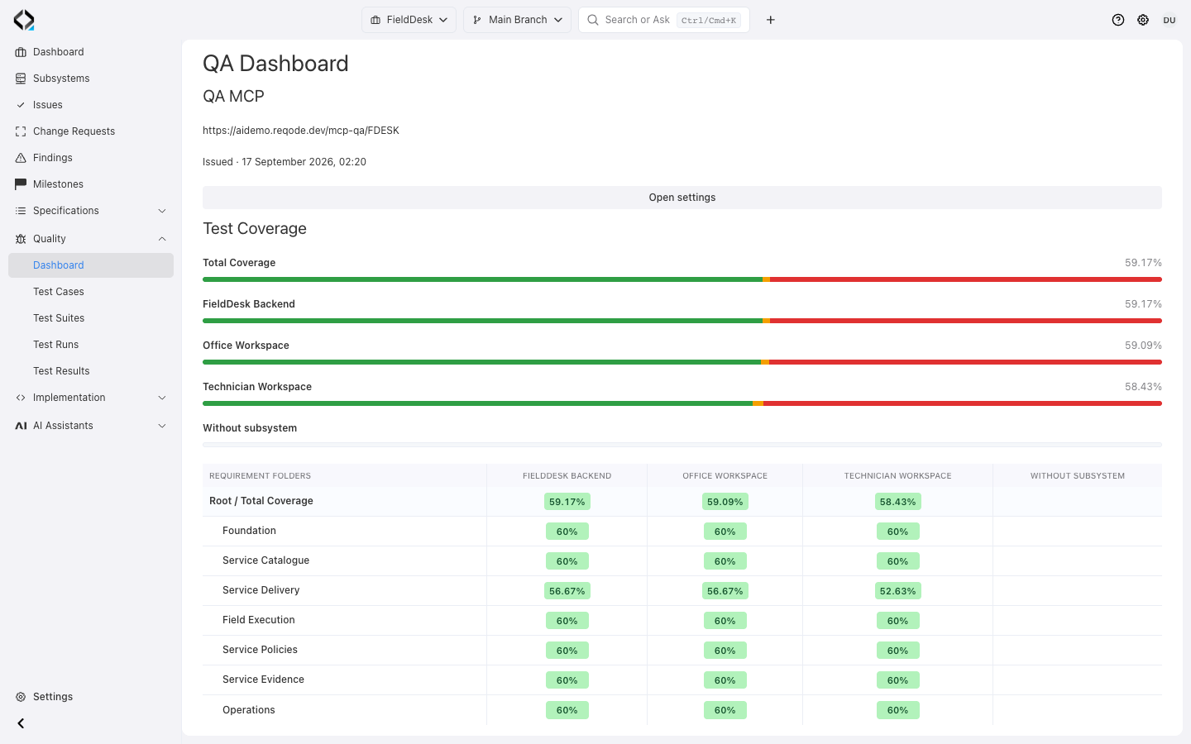The height and width of the screenshot is (744, 1191).
Task: Expand the AI Assistants section chevron
Action: click(x=162, y=426)
